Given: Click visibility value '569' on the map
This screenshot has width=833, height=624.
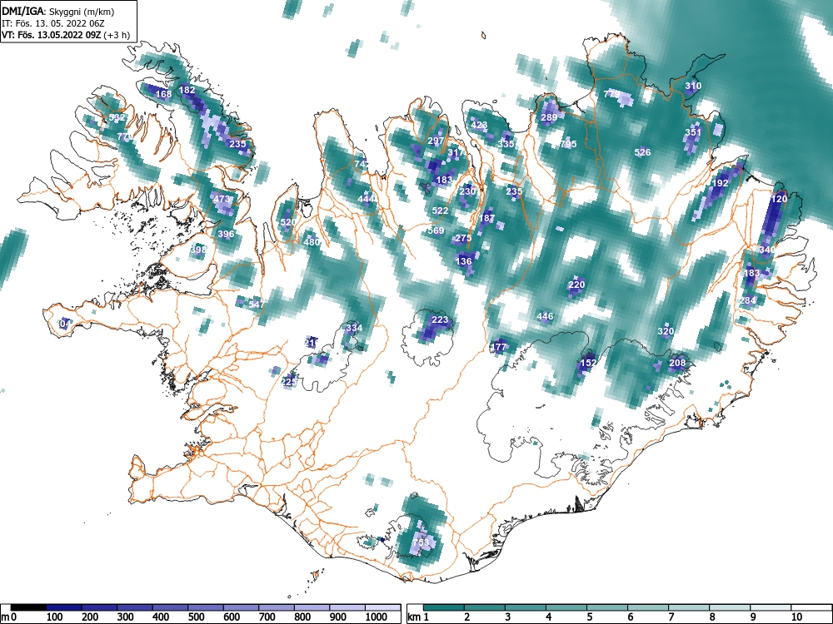Looking at the screenshot, I should (x=436, y=230).
